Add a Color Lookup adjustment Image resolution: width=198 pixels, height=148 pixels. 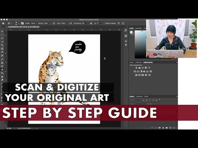click(151, 72)
